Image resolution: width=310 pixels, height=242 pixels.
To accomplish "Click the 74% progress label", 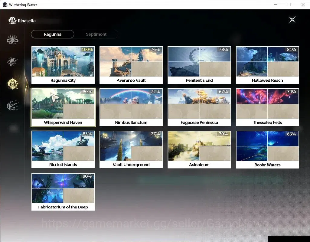I will [292, 92].
